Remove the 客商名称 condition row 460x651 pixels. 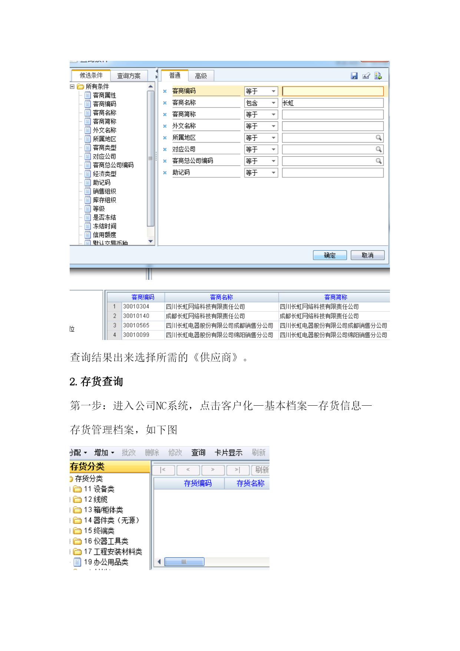click(165, 103)
